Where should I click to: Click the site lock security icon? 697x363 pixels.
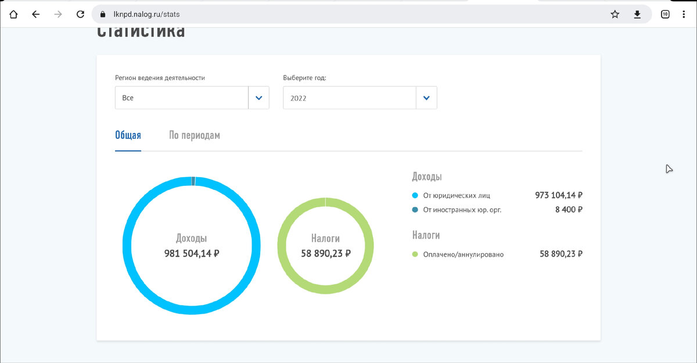[103, 14]
